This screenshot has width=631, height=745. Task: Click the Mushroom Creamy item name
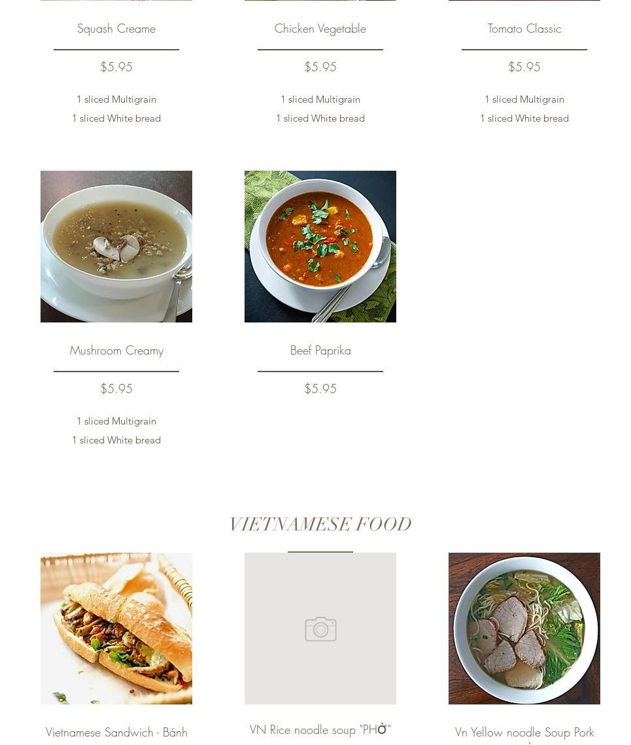coord(116,351)
